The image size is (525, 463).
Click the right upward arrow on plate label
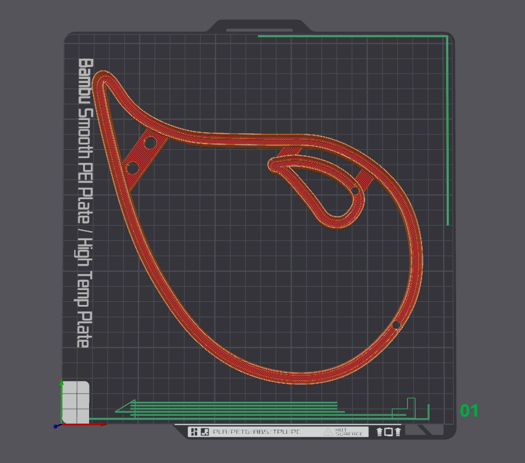coord(398,432)
